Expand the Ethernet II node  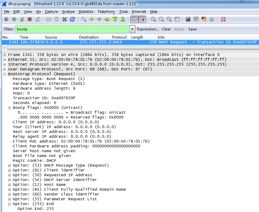tap(5, 60)
